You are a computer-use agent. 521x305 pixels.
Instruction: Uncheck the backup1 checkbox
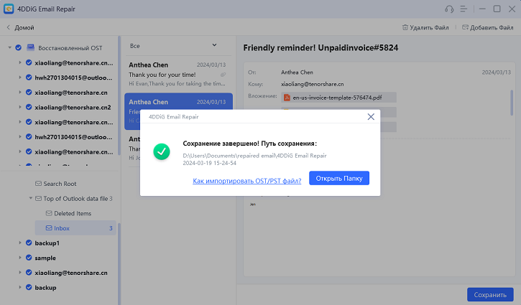[x=29, y=243]
